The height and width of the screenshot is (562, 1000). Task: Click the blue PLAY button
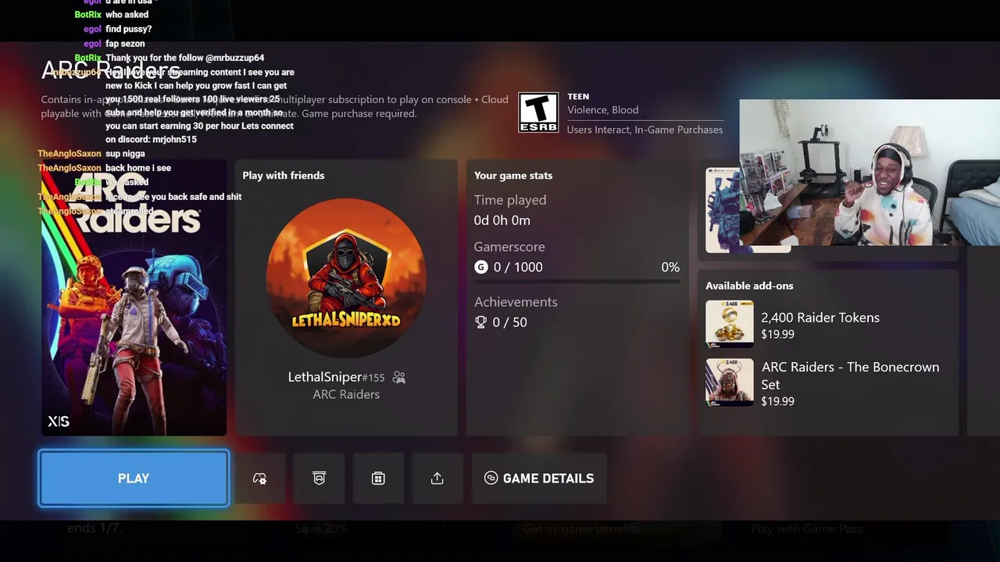coord(134,478)
